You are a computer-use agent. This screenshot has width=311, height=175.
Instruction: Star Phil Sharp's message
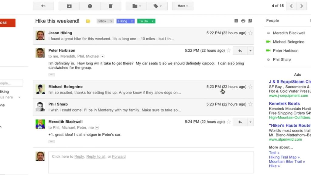tap(250, 104)
